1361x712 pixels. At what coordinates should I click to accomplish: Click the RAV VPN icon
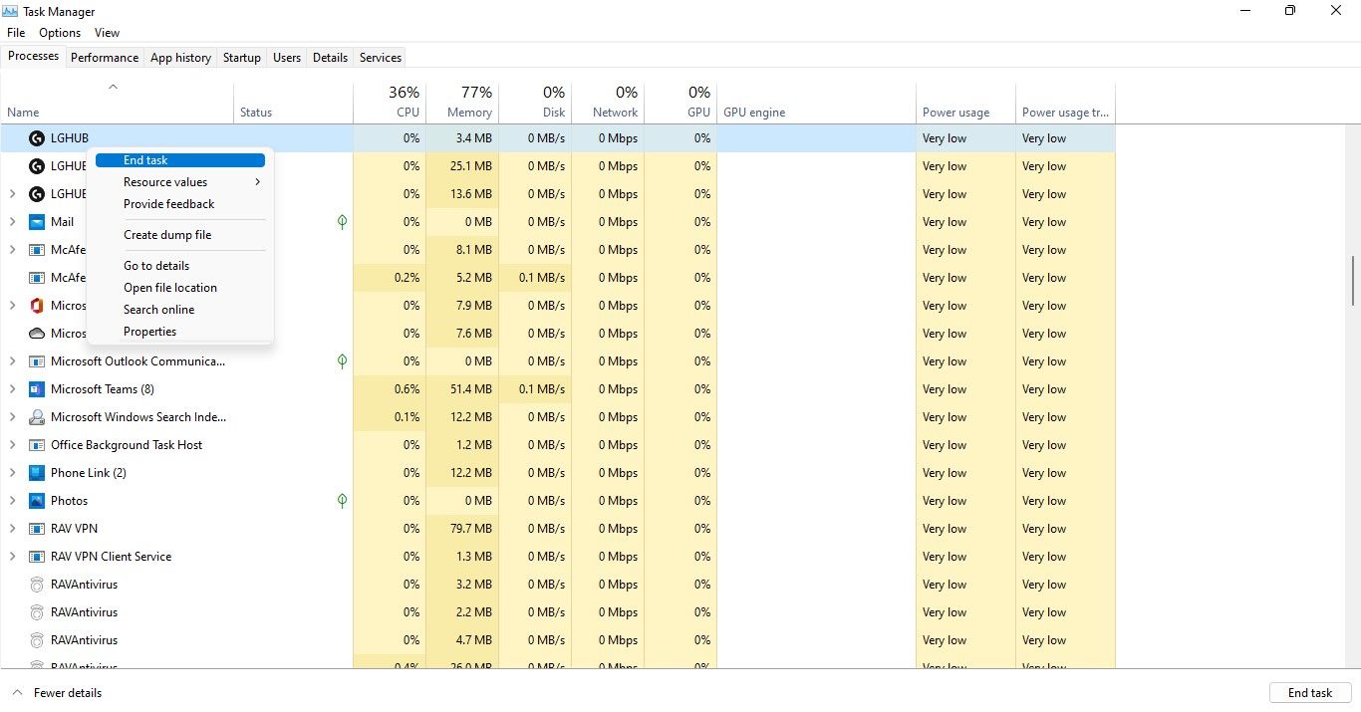tap(37, 529)
